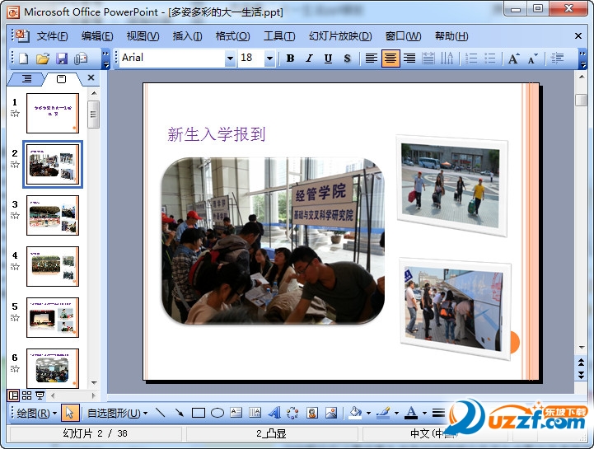Click the decrease indent icon
This screenshot has height=449, width=594.
tap(557, 58)
